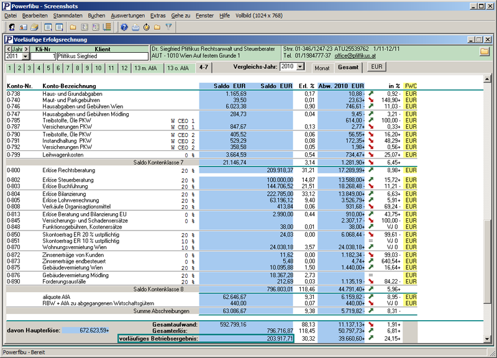Open the Auswertungen menu
The height and width of the screenshot is (358, 497).
(x=127, y=14)
